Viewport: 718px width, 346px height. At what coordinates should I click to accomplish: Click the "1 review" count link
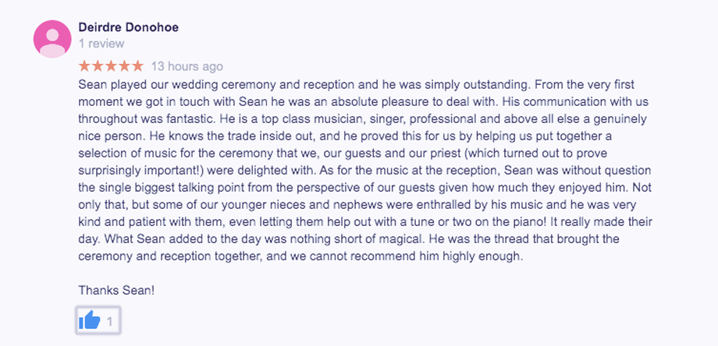[101, 44]
